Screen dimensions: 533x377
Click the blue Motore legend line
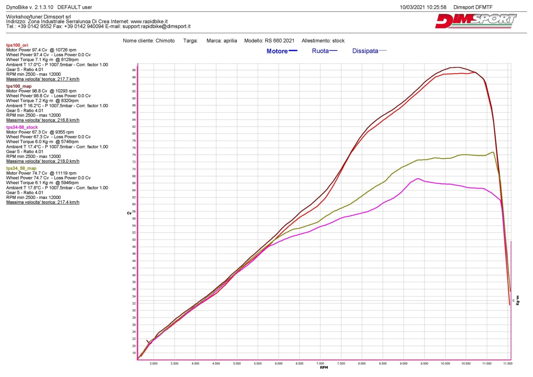293,51
